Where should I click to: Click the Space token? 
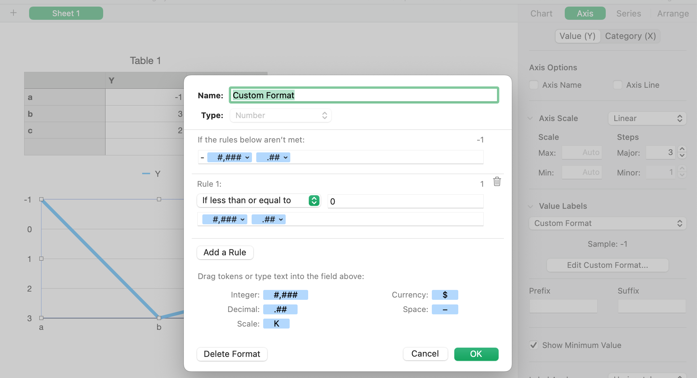(x=445, y=309)
